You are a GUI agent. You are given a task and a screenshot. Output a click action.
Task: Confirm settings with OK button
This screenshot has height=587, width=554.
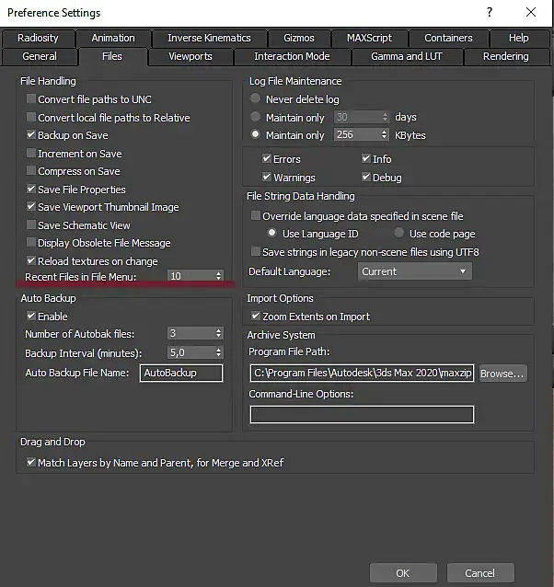[403, 573]
